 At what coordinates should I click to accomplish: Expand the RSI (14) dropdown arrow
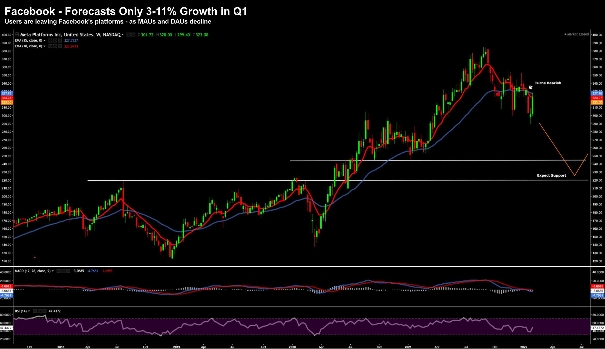click(x=29, y=311)
